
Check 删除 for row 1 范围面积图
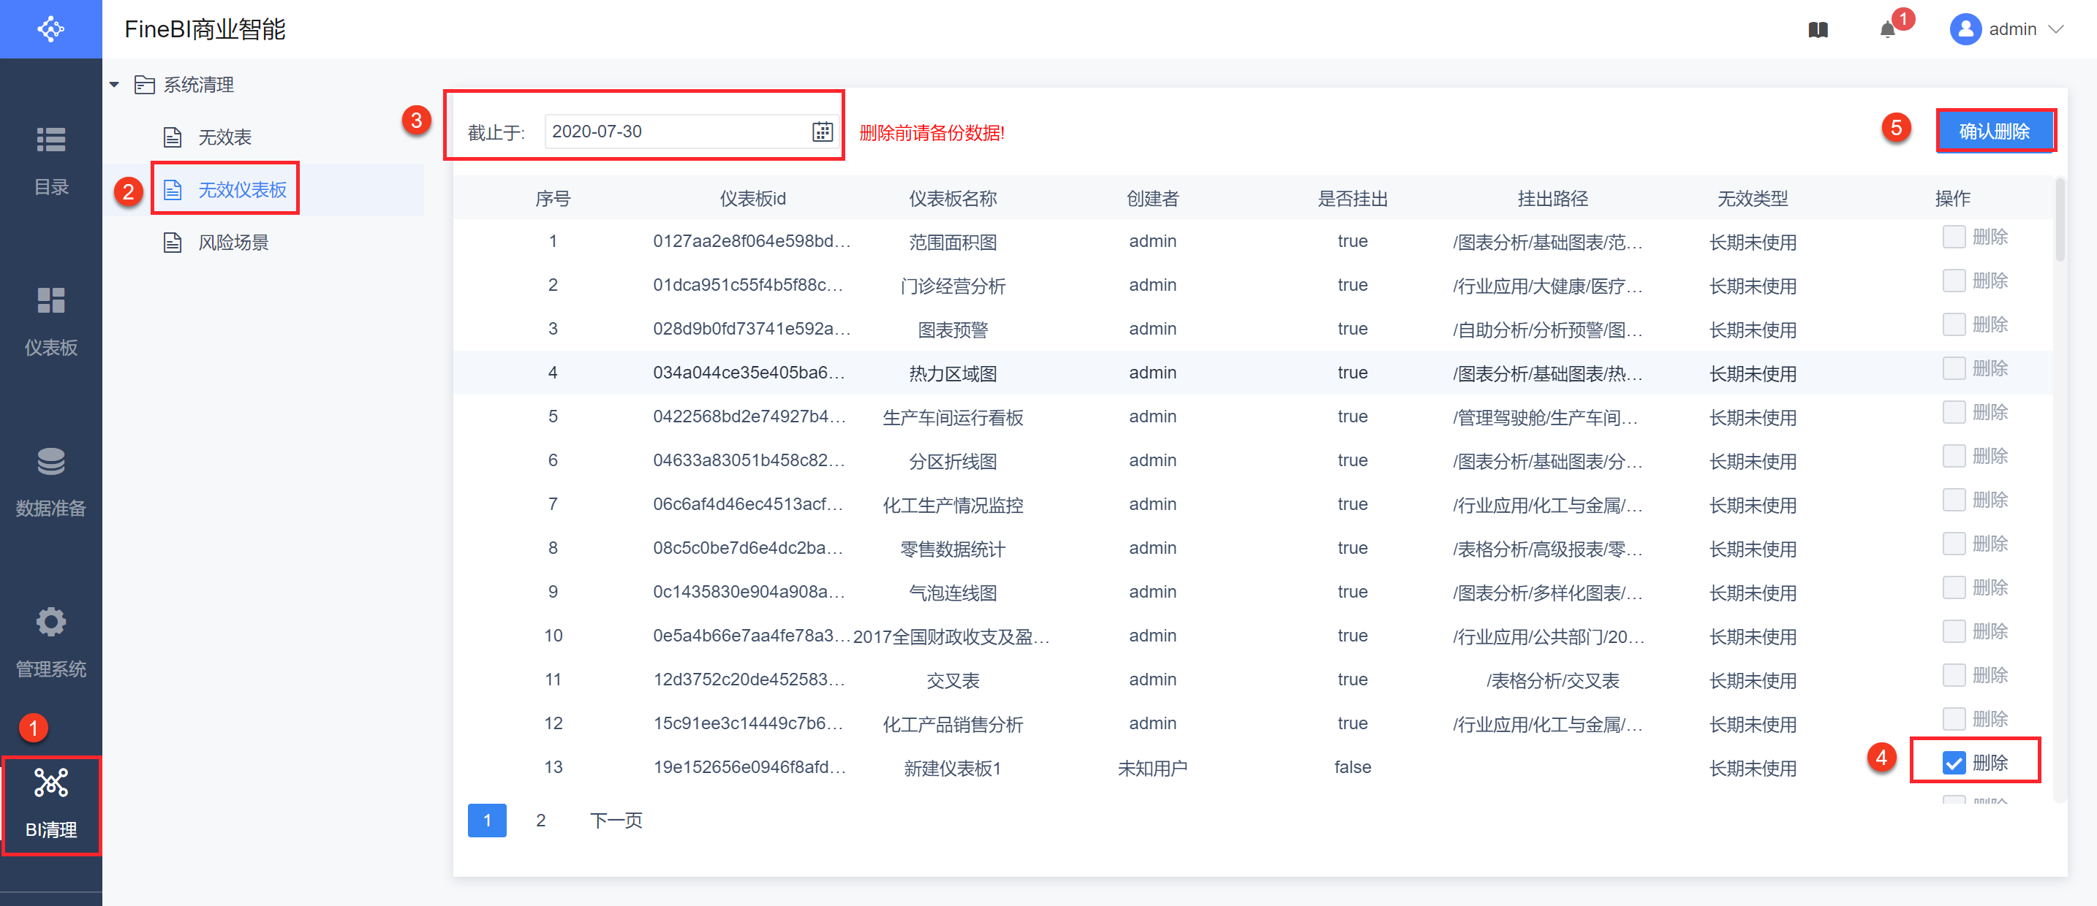point(1954,237)
